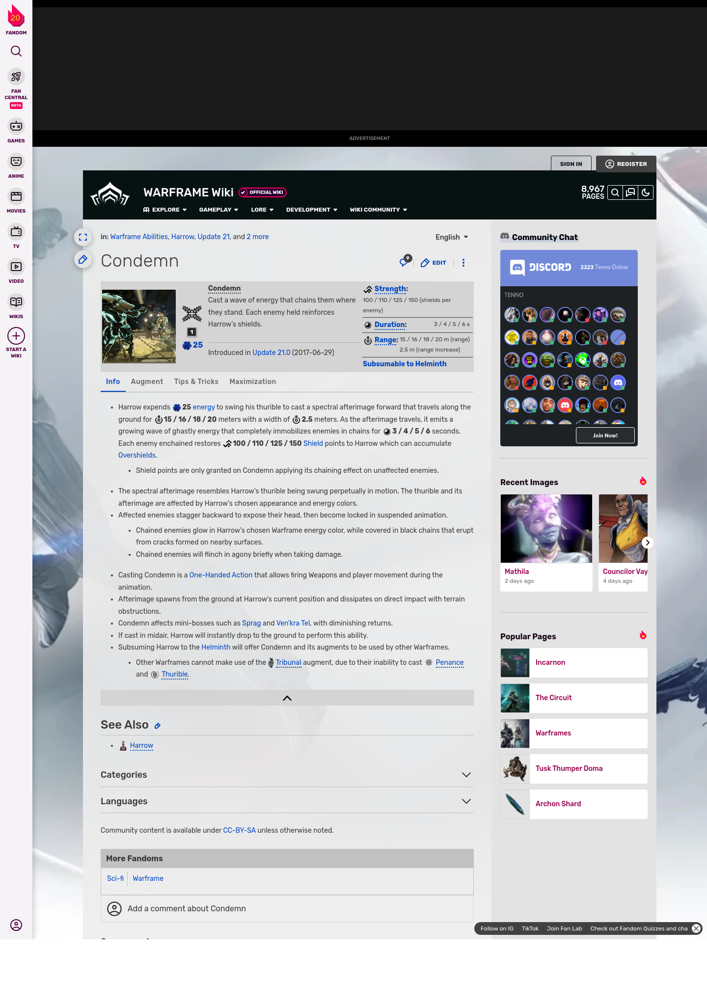707x982 pixels.
Task: Edit the See Also section pencil icon
Action: point(158,726)
